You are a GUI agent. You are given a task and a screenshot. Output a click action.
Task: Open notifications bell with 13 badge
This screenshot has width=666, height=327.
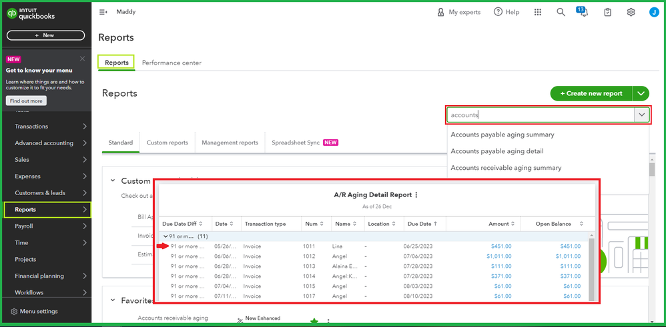[584, 11]
